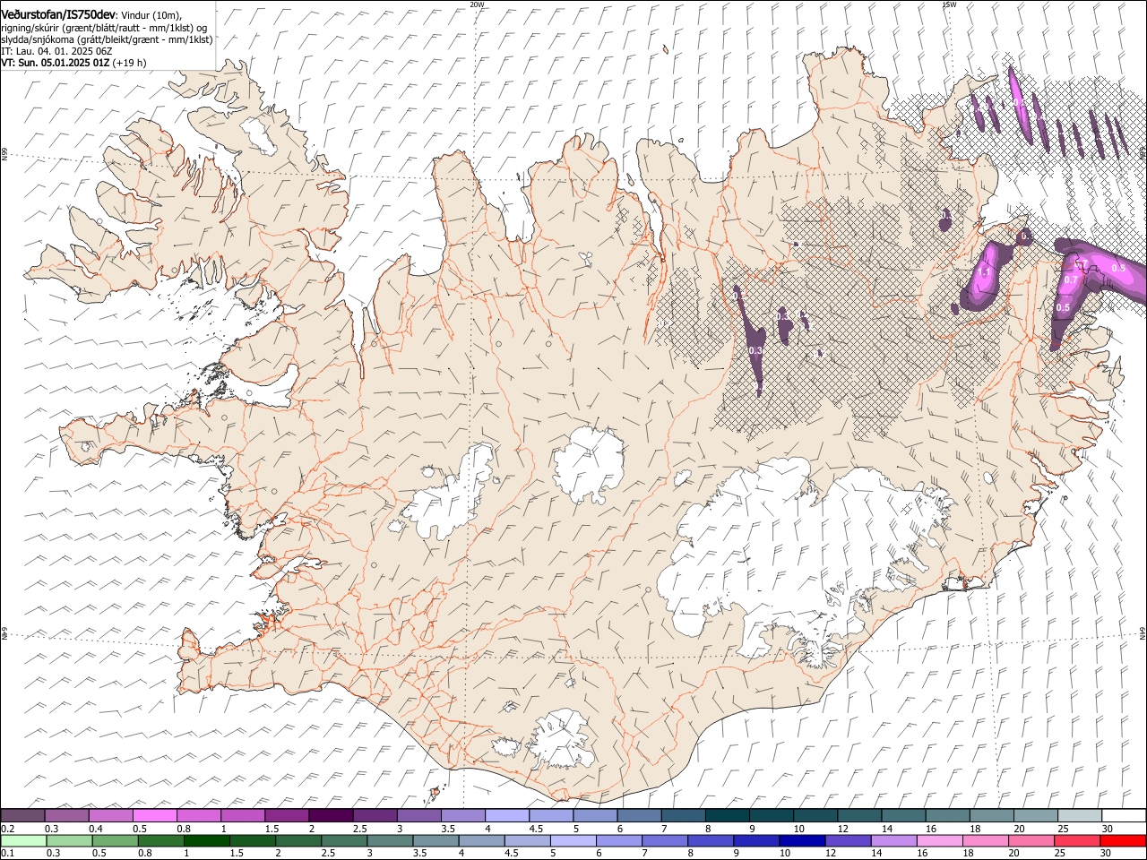Click the '20W' longitude label
The image size is (1147, 860).
[x=477, y=4]
